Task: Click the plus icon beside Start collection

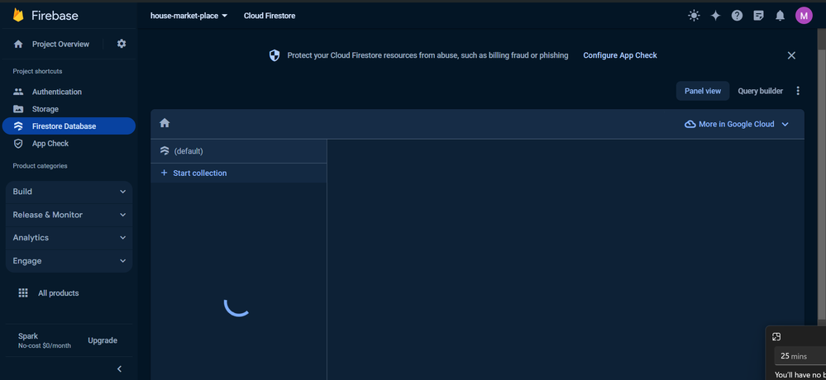Action: pyautogui.click(x=164, y=173)
